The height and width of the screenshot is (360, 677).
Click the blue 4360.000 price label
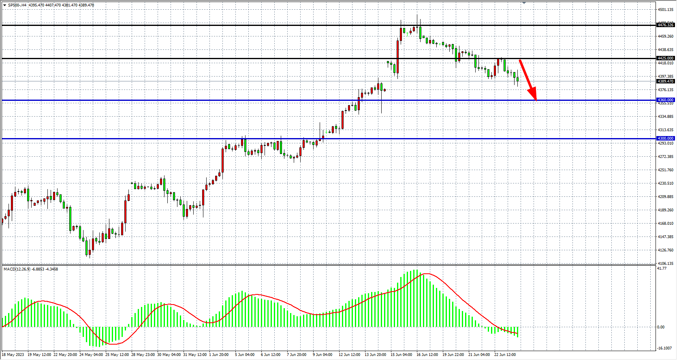click(666, 100)
